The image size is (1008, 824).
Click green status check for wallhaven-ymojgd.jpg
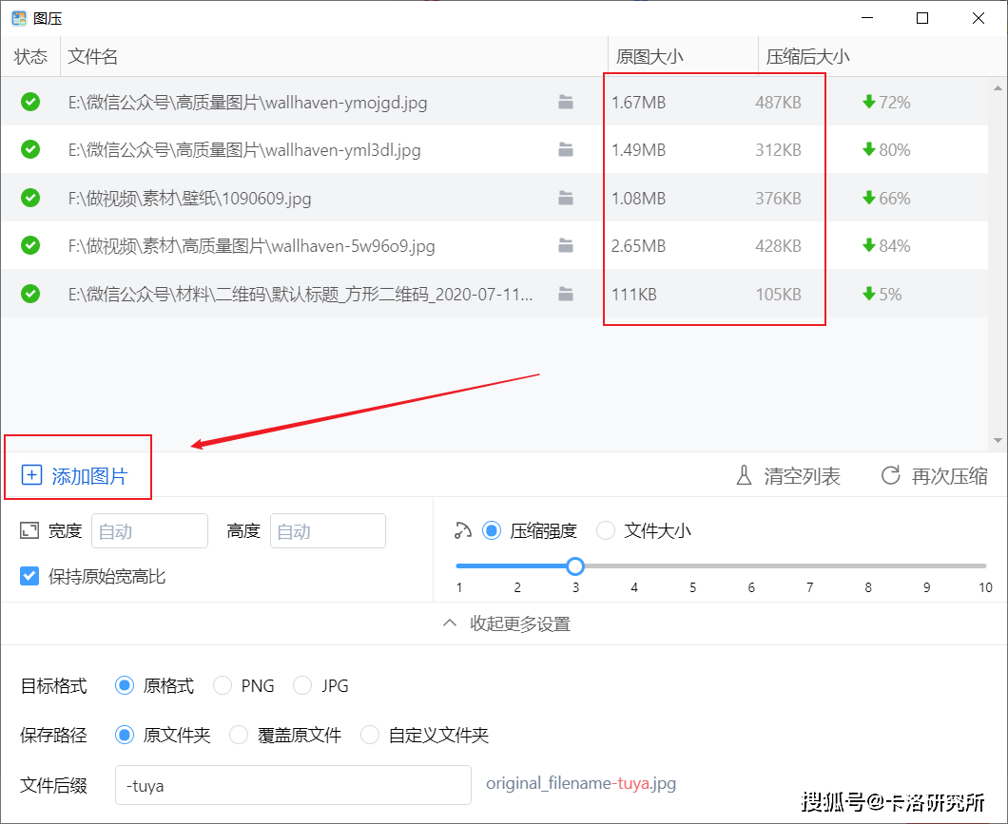coord(30,102)
